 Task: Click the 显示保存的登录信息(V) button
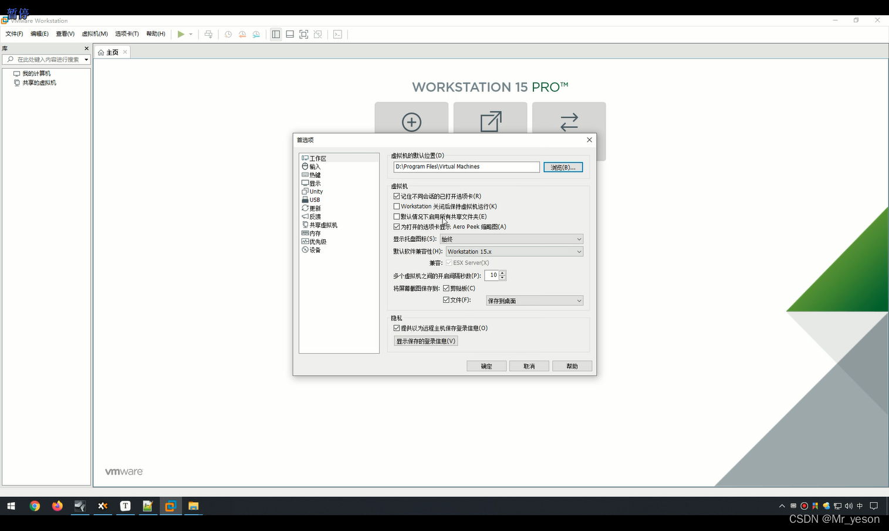tap(426, 341)
